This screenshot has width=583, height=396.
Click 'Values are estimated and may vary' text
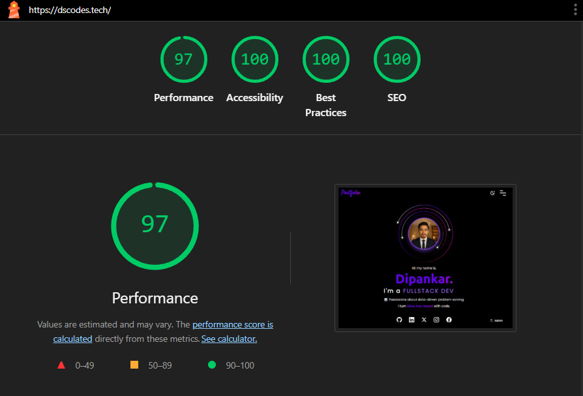[x=105, y=325]
